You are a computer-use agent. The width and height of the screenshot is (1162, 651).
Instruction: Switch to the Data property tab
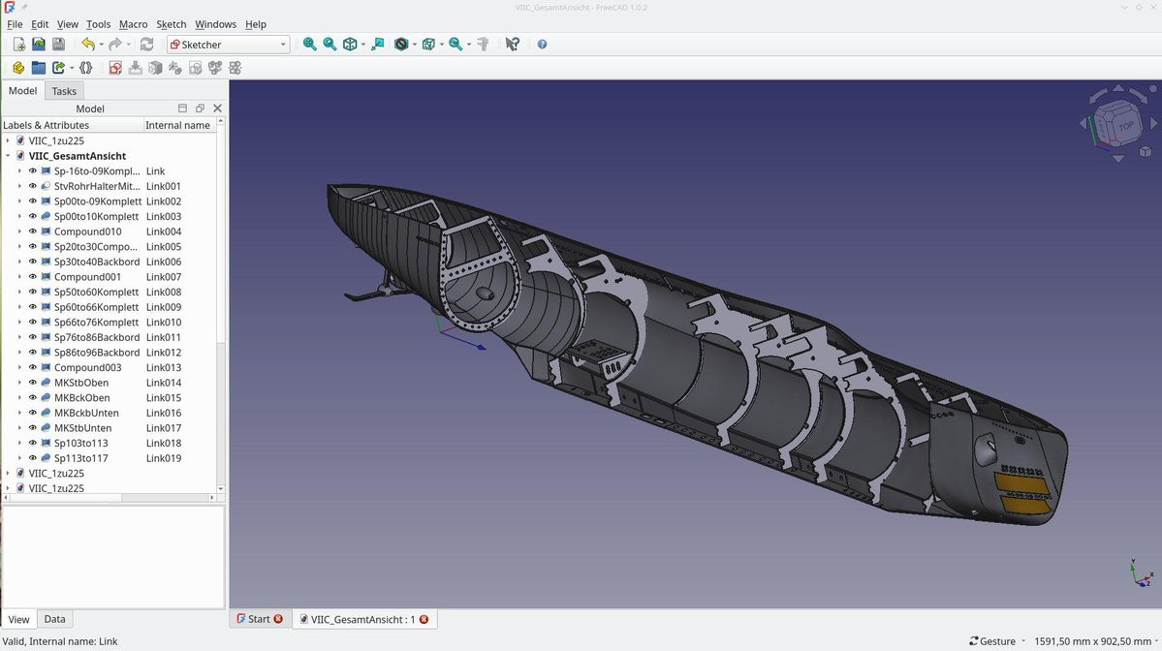[55, 619]
